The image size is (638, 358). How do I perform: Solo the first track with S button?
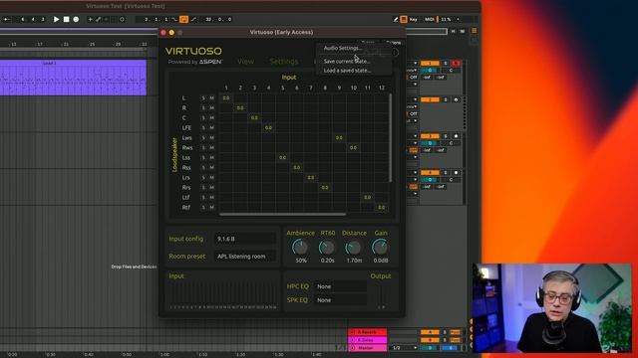click(x=446, y=64)
